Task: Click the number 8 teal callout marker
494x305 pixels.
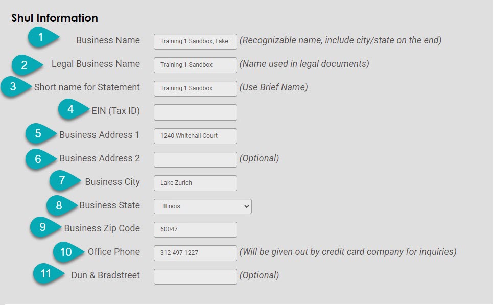Action: coord(60,205)
